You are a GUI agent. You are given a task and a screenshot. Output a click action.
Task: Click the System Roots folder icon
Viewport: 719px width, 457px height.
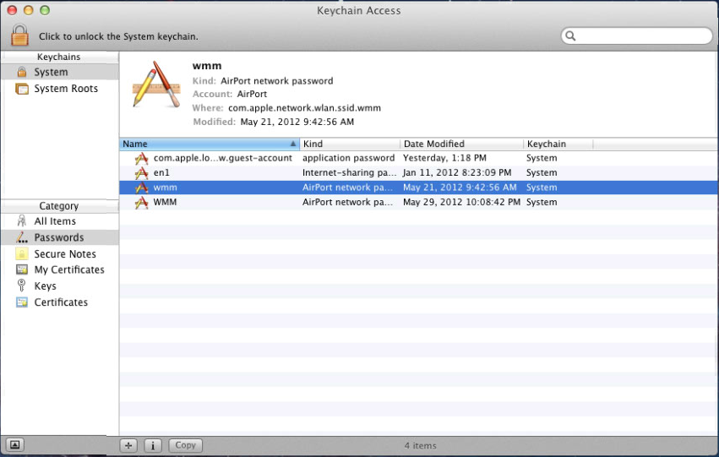[x=22, y=89]
